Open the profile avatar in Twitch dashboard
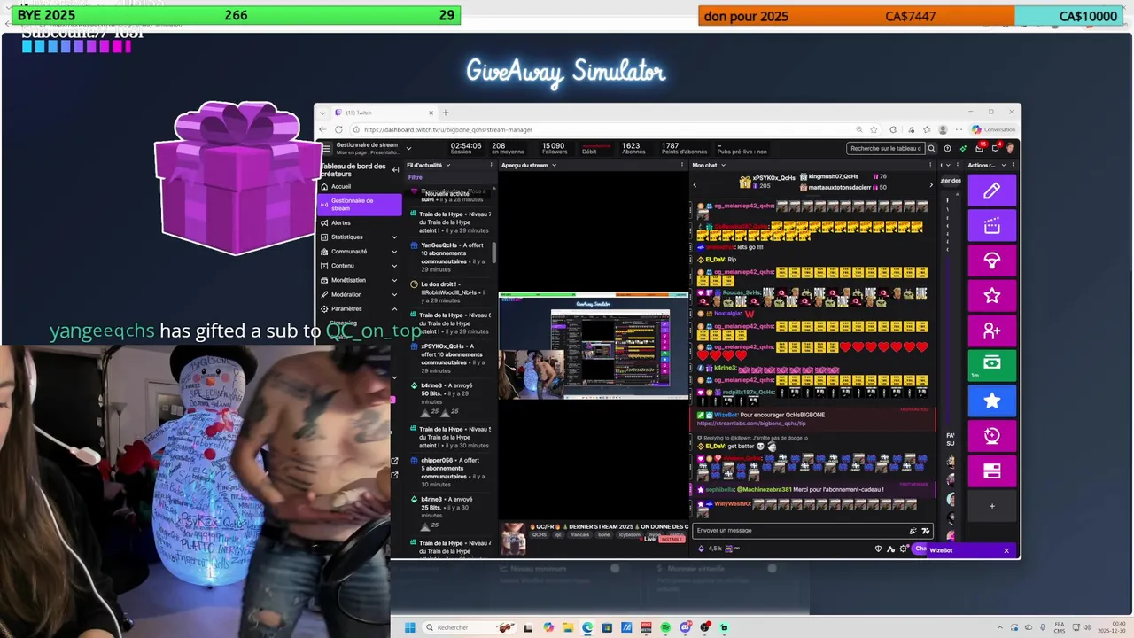 1009,148
